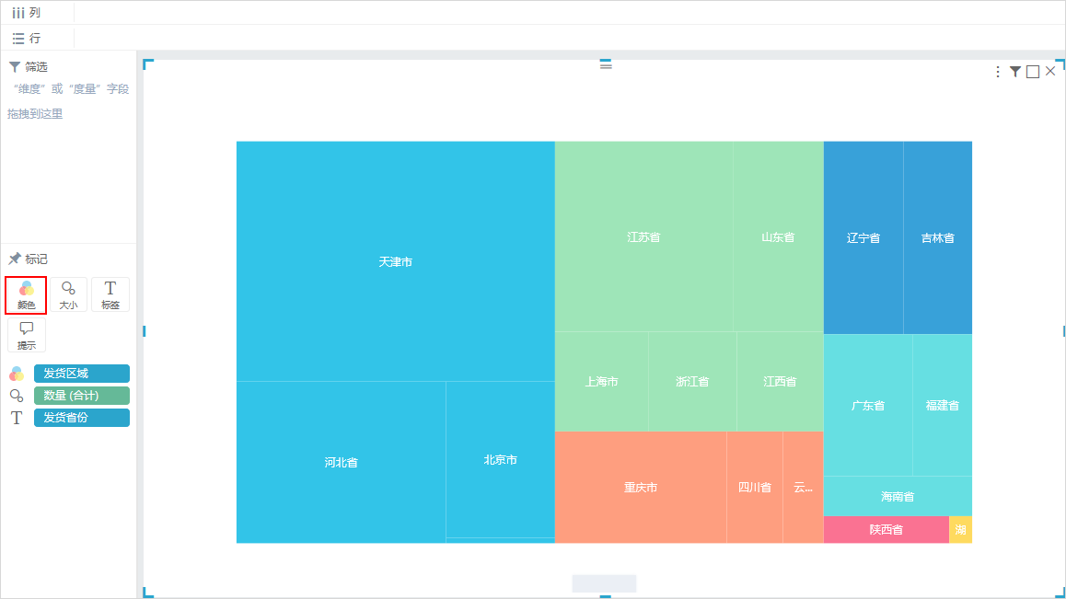The height and width of the screenshot is (599, 1066).
Task: Select the 重庆市 treemap block
Action: (641, 488)
